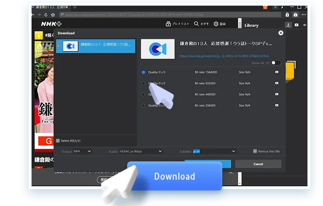Click the large video thumbnail in details pane
323x206 pixels.
(x=158, y=49)
